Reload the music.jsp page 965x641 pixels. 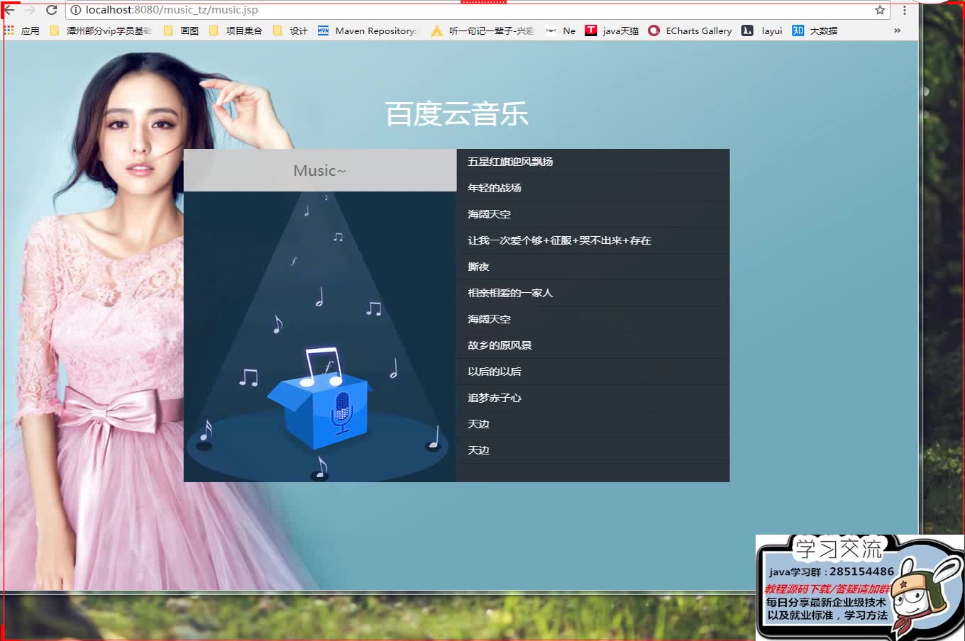click(x=51, y=10)
